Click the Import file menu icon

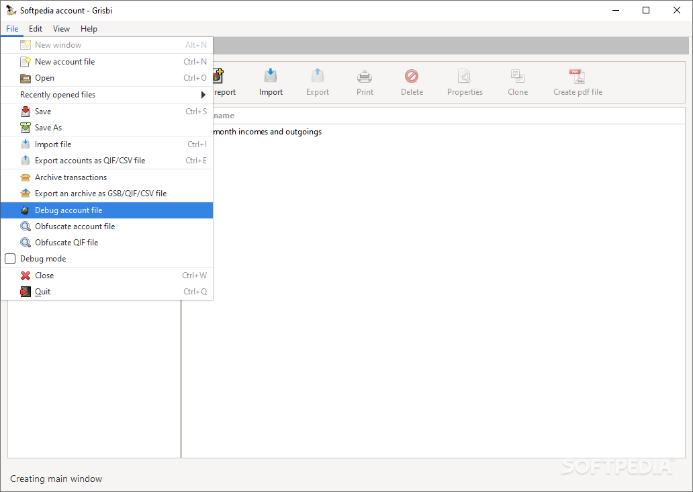pyautogui.click(x=26, y=145)
